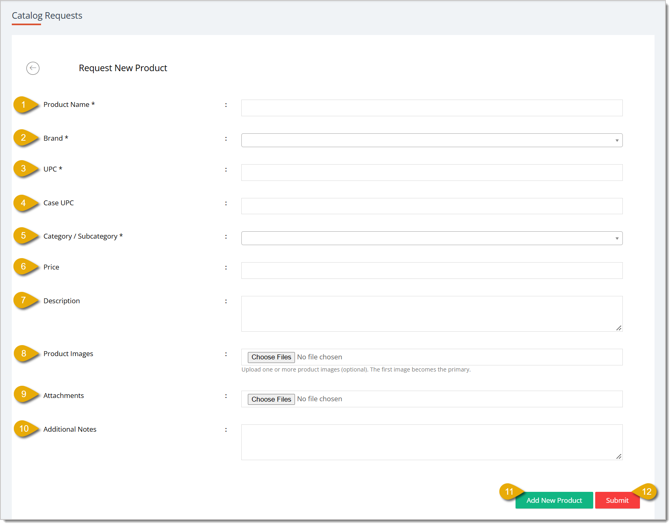Screen dimensions: 672x526
Task: Click the Case UPC label
Action: (x=59, y=203)
